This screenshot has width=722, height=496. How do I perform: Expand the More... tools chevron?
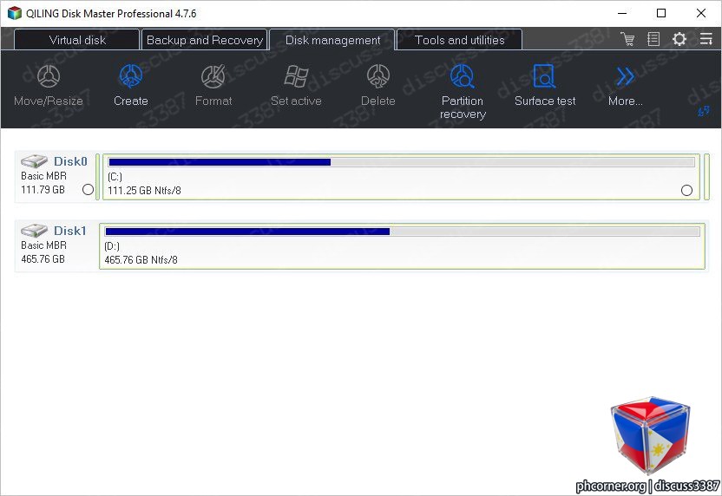625,76
